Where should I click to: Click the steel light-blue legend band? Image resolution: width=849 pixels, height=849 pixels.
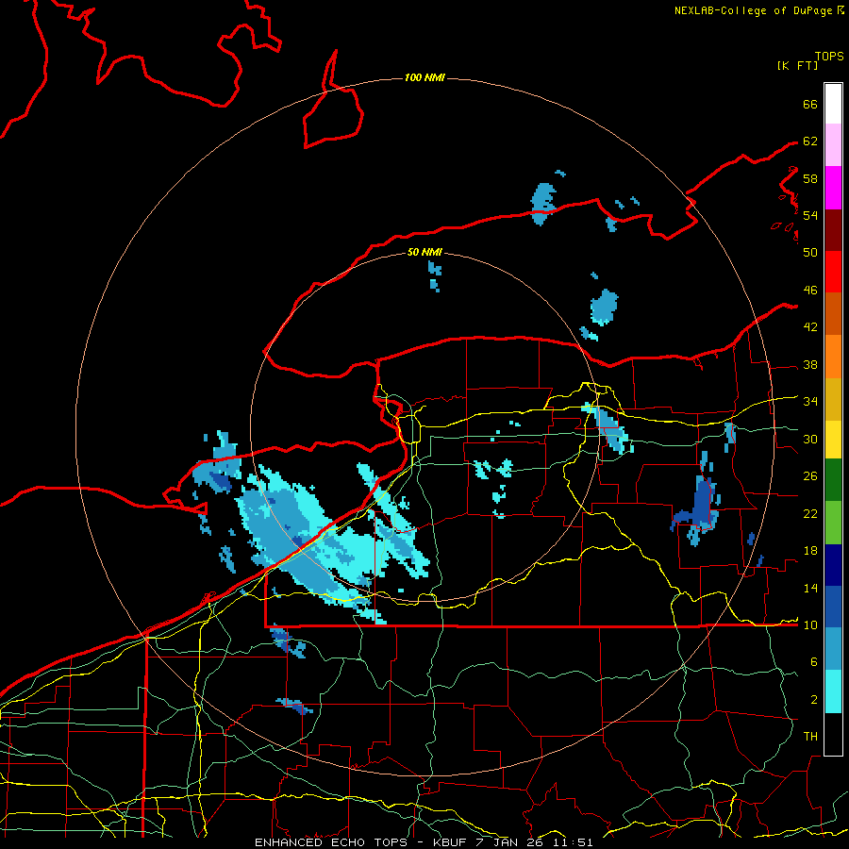[833, 649]
